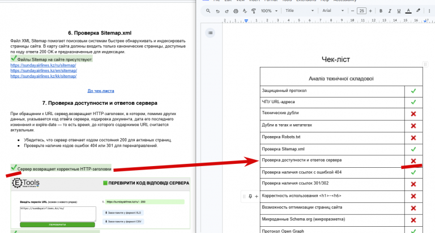Click the 'Чек-ліст' document title
435x233 pixels.
336,59
